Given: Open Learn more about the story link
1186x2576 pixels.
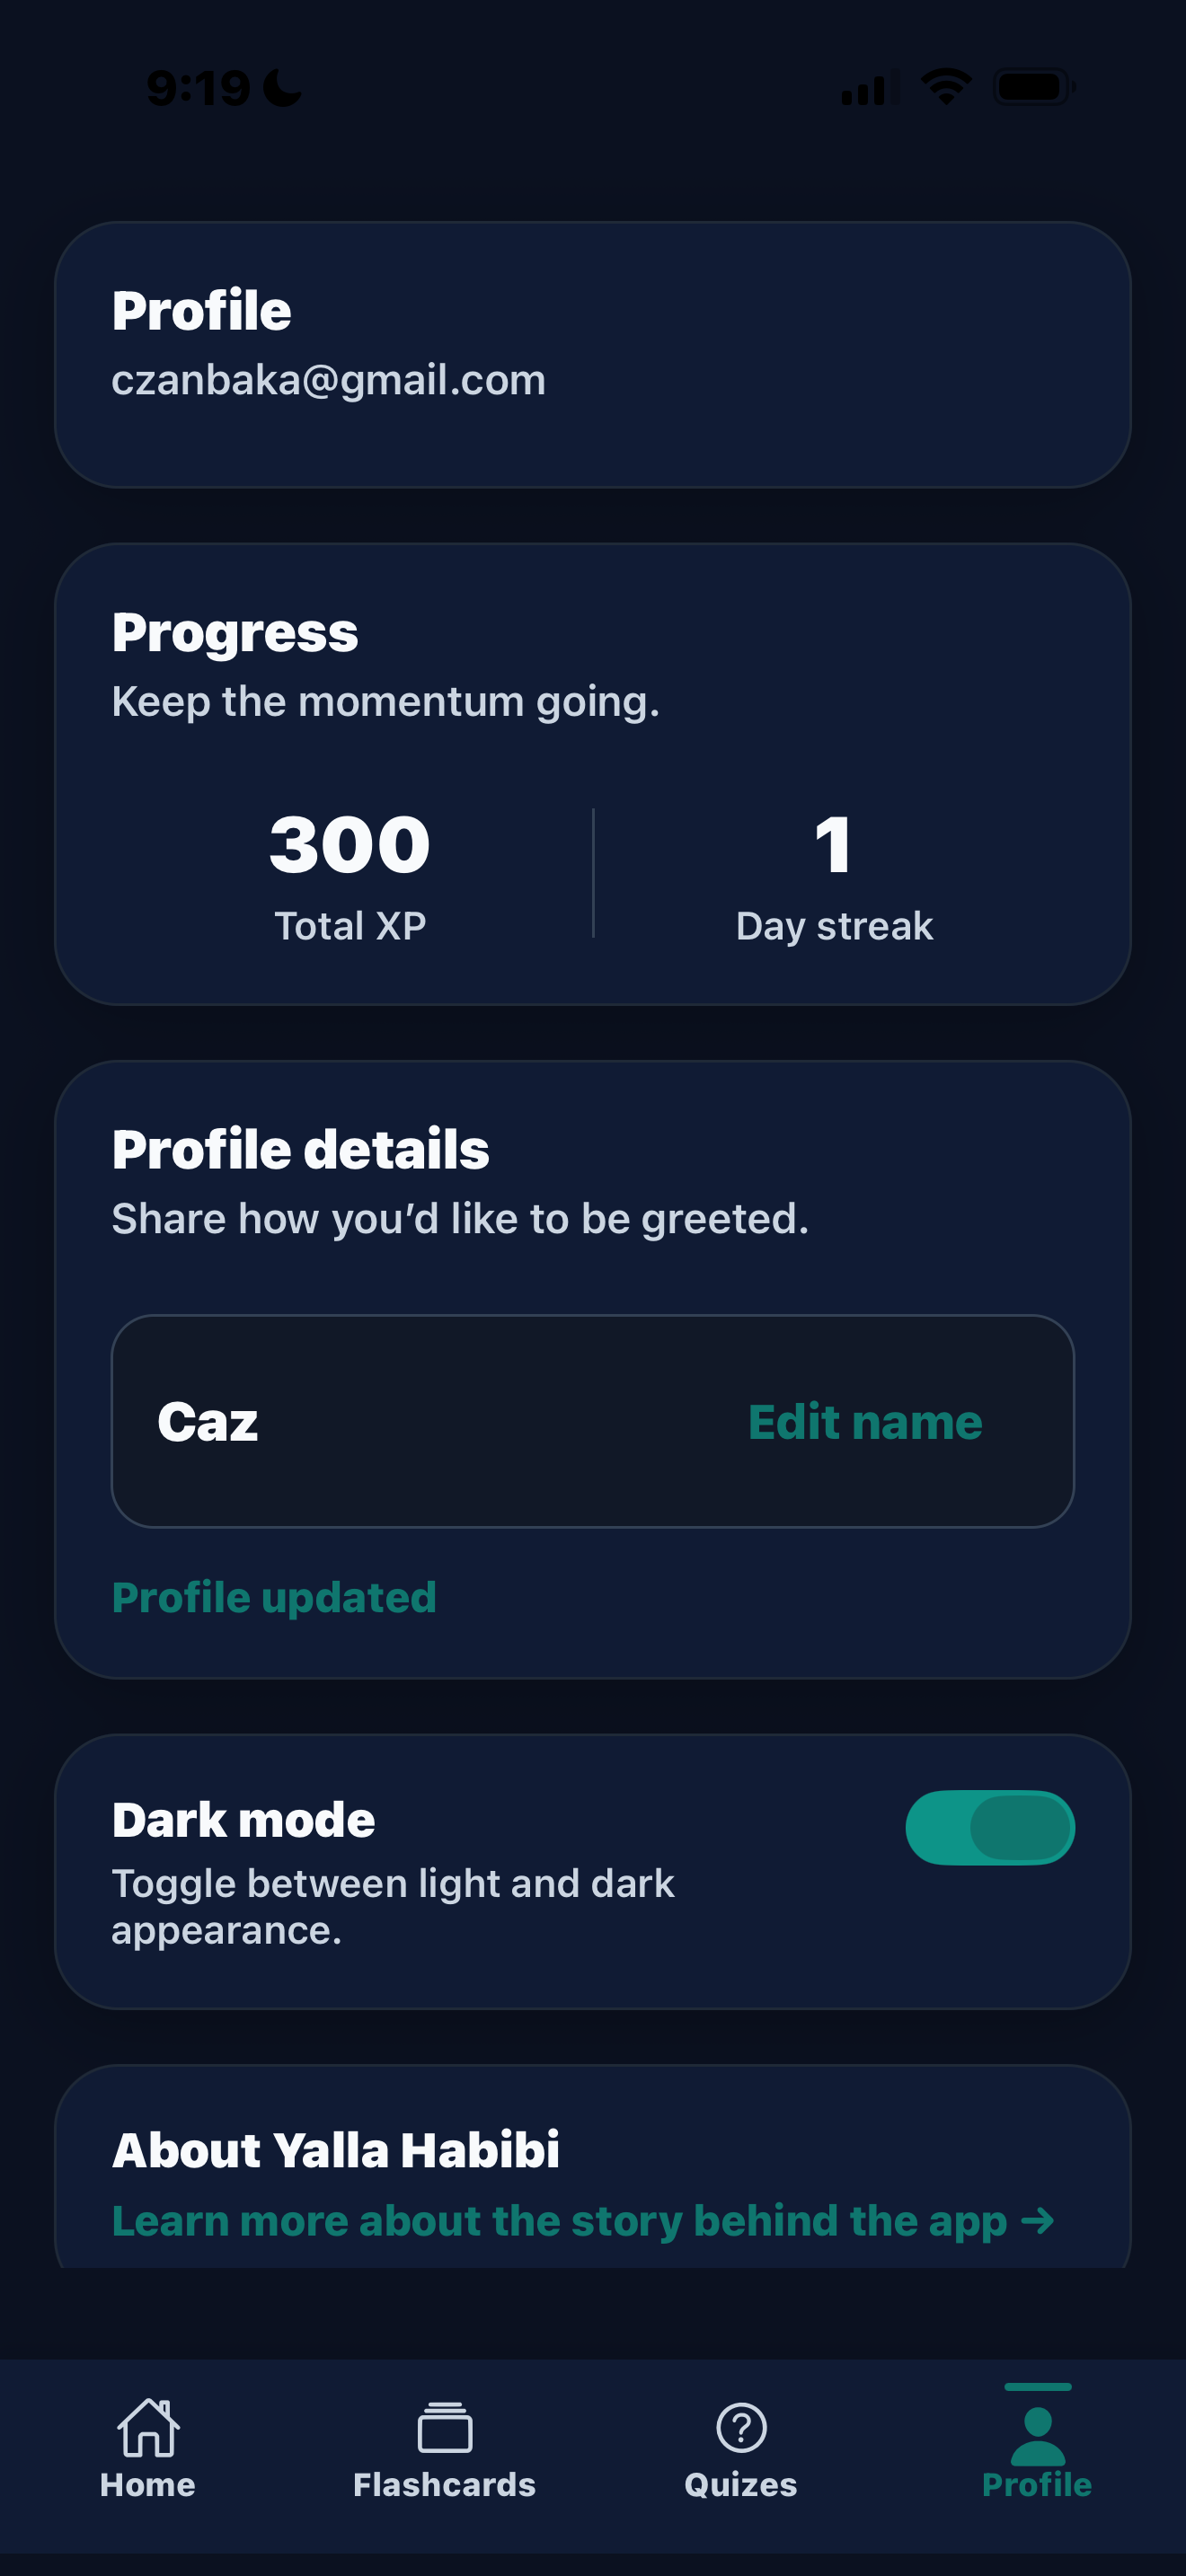Looking at the screenshot, I should tap(559, 2220).
